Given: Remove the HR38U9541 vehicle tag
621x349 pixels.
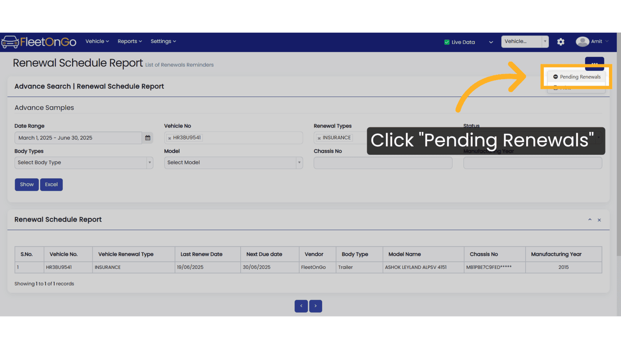Looking at the screenshot, I should 170,138.
